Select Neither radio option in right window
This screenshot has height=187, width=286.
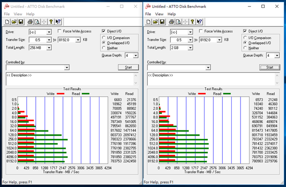click(246, 48)
